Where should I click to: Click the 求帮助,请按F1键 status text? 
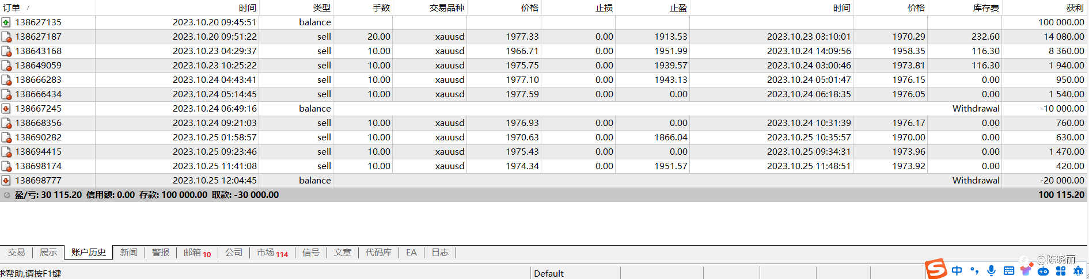[31, 274]
